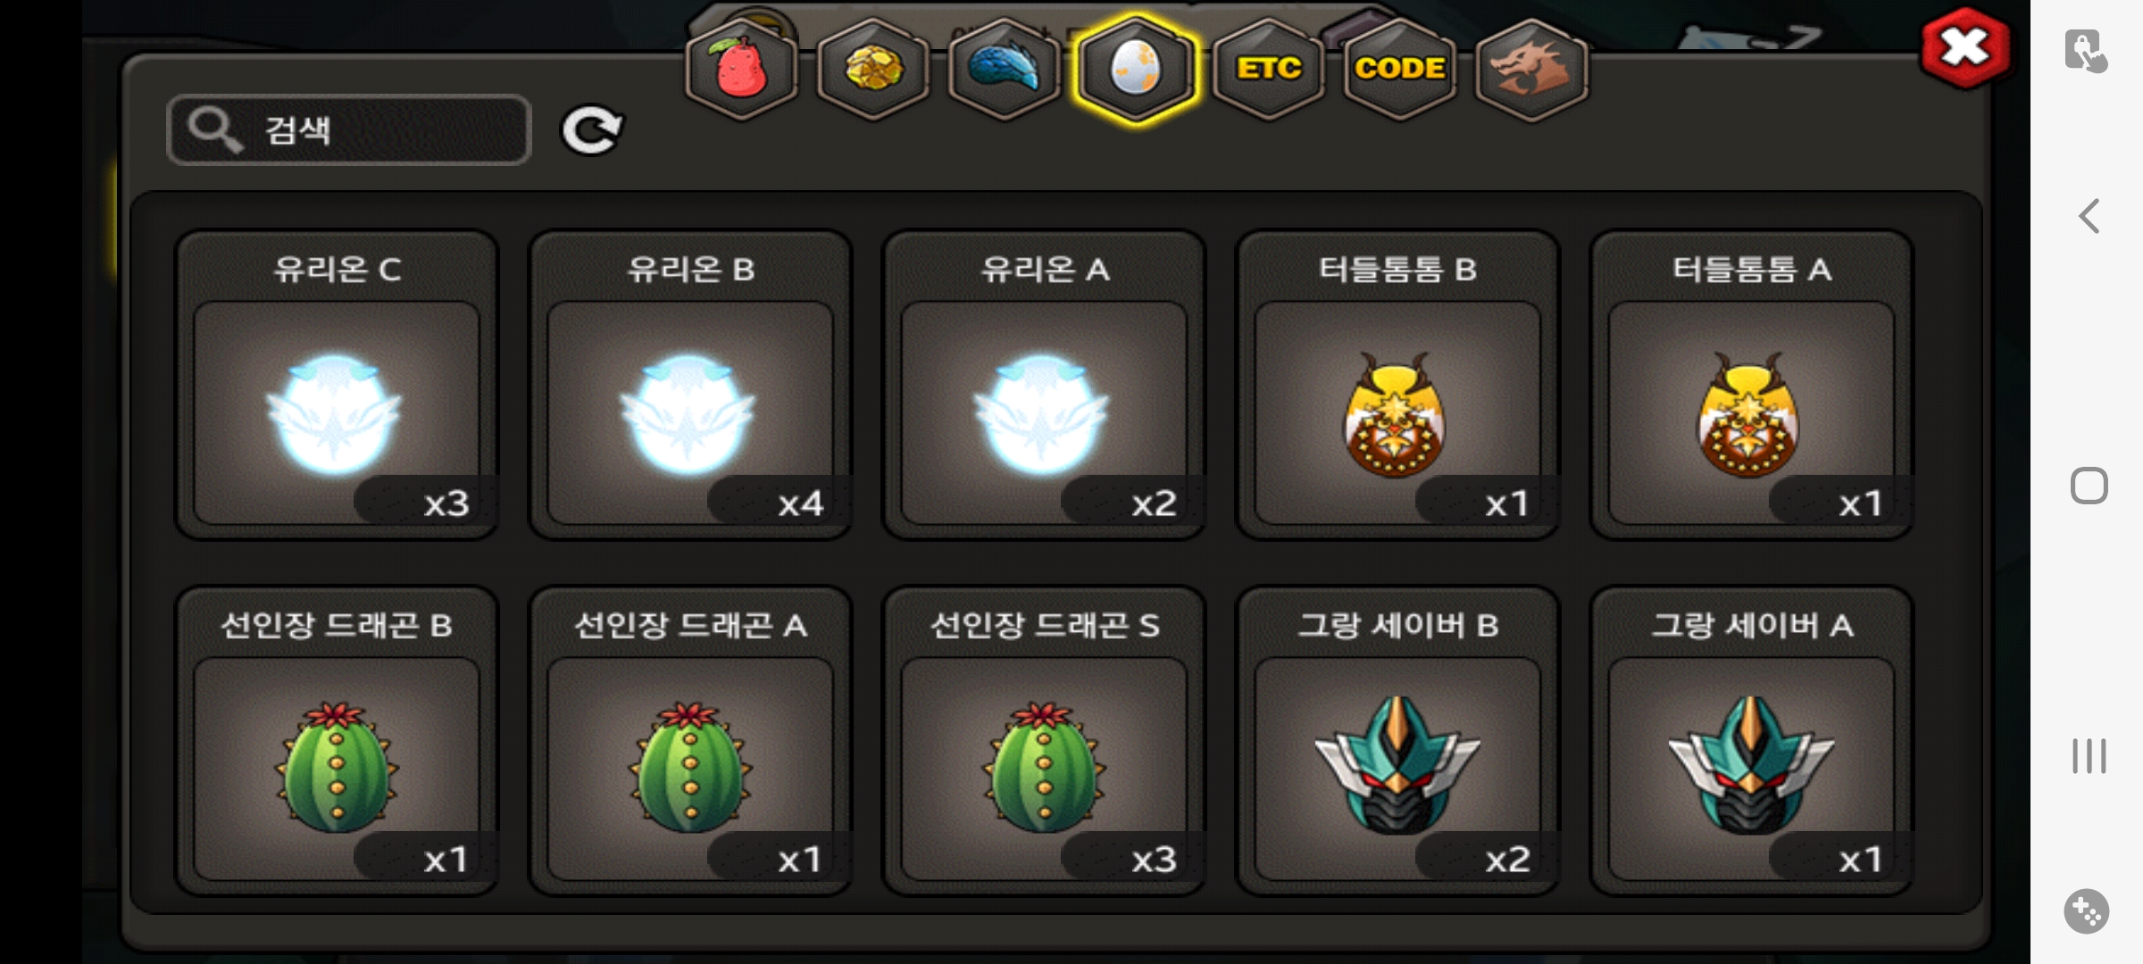This screenshot has height=964, width=2143.
Task: Open the CODE category tab
Action: (1399, 70)
